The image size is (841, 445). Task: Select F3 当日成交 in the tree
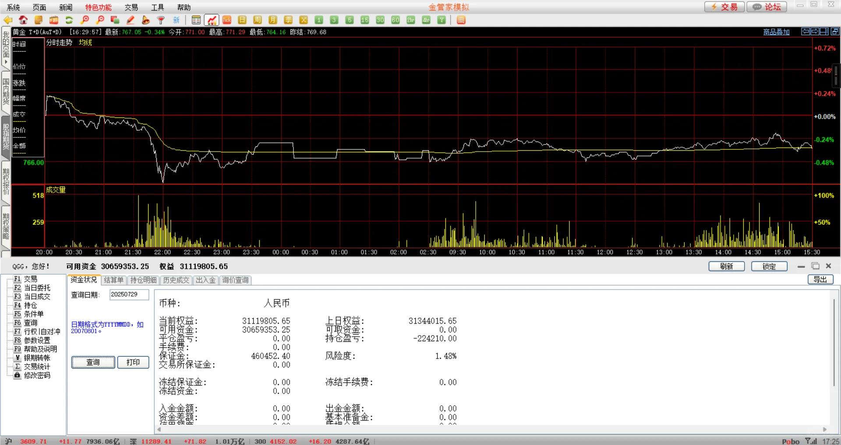32,297
